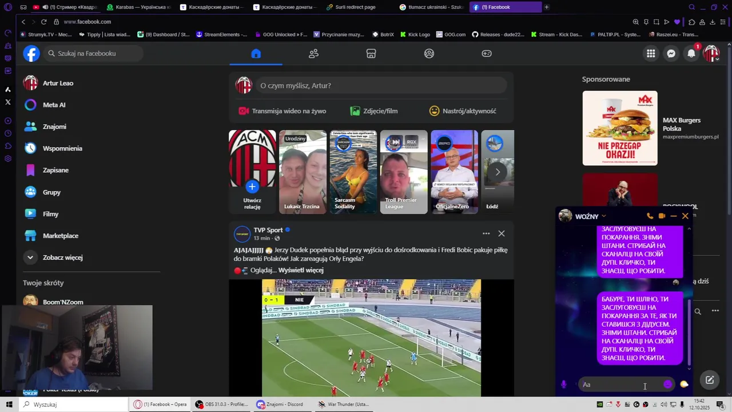Create a story with Utwórz relację
This screenshot has width=732, height=412.
pyautogui.click(x=252, y=172)
